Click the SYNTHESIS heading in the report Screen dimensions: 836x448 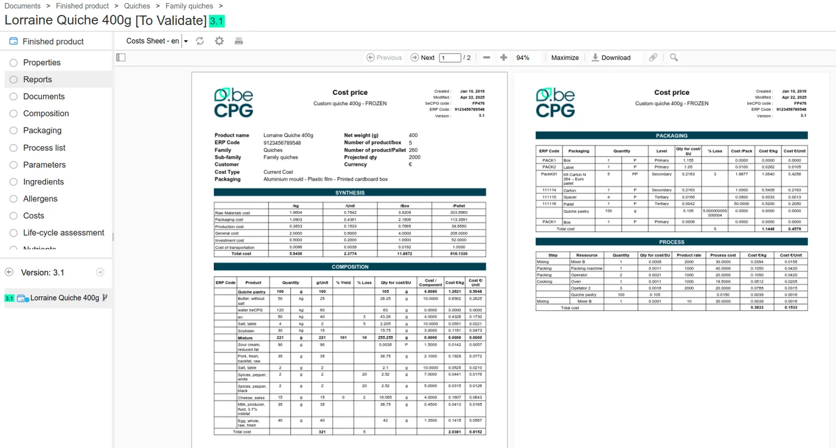coord(350,193)
